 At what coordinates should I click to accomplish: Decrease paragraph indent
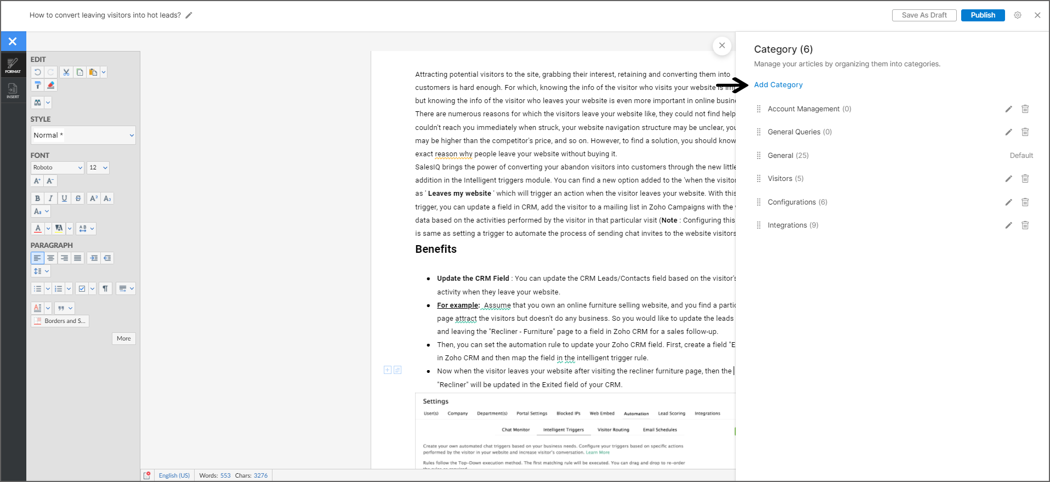tap(107, 258)
